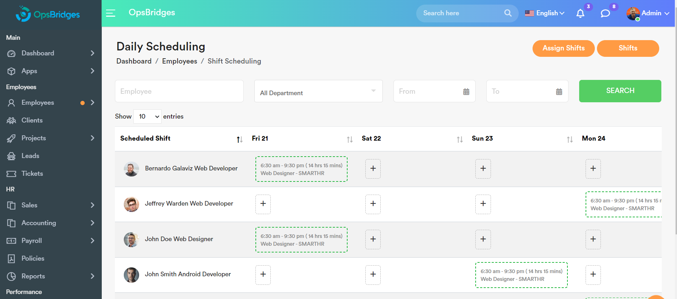This screenshot has width=677, height=299.
Task: Open John Smith's Sun 23 shift card
Action: click(521, 275)
